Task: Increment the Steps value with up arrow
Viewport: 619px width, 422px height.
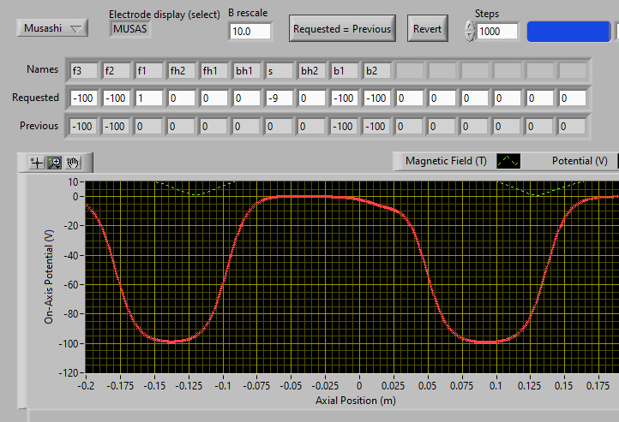Action: [469, 25]
